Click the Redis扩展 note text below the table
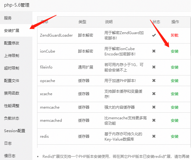This screenshot has width=191, height=160. [x=116, y=157]
